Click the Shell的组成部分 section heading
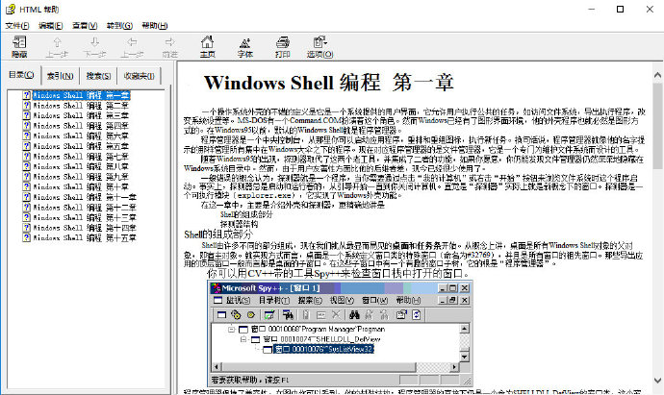Image resolution: width=664 pixels, height=395 pixels. [x=218, y=235]
